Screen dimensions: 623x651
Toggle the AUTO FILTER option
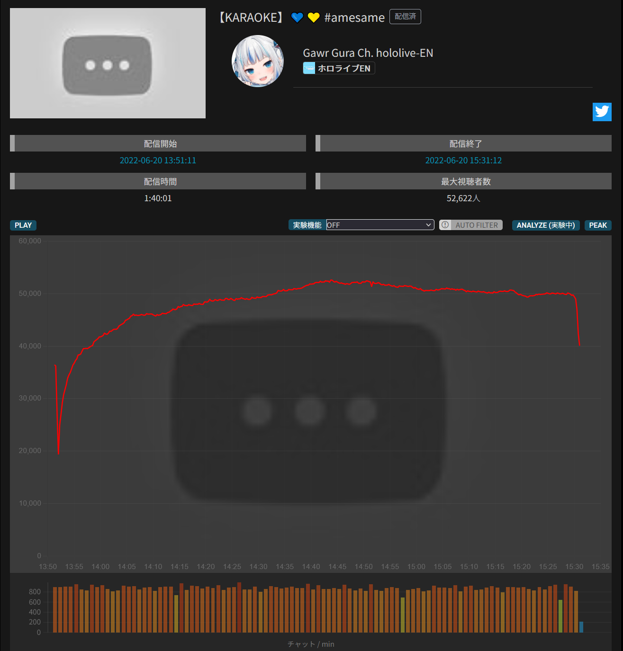pyautogui.click(x=471, y=225)
